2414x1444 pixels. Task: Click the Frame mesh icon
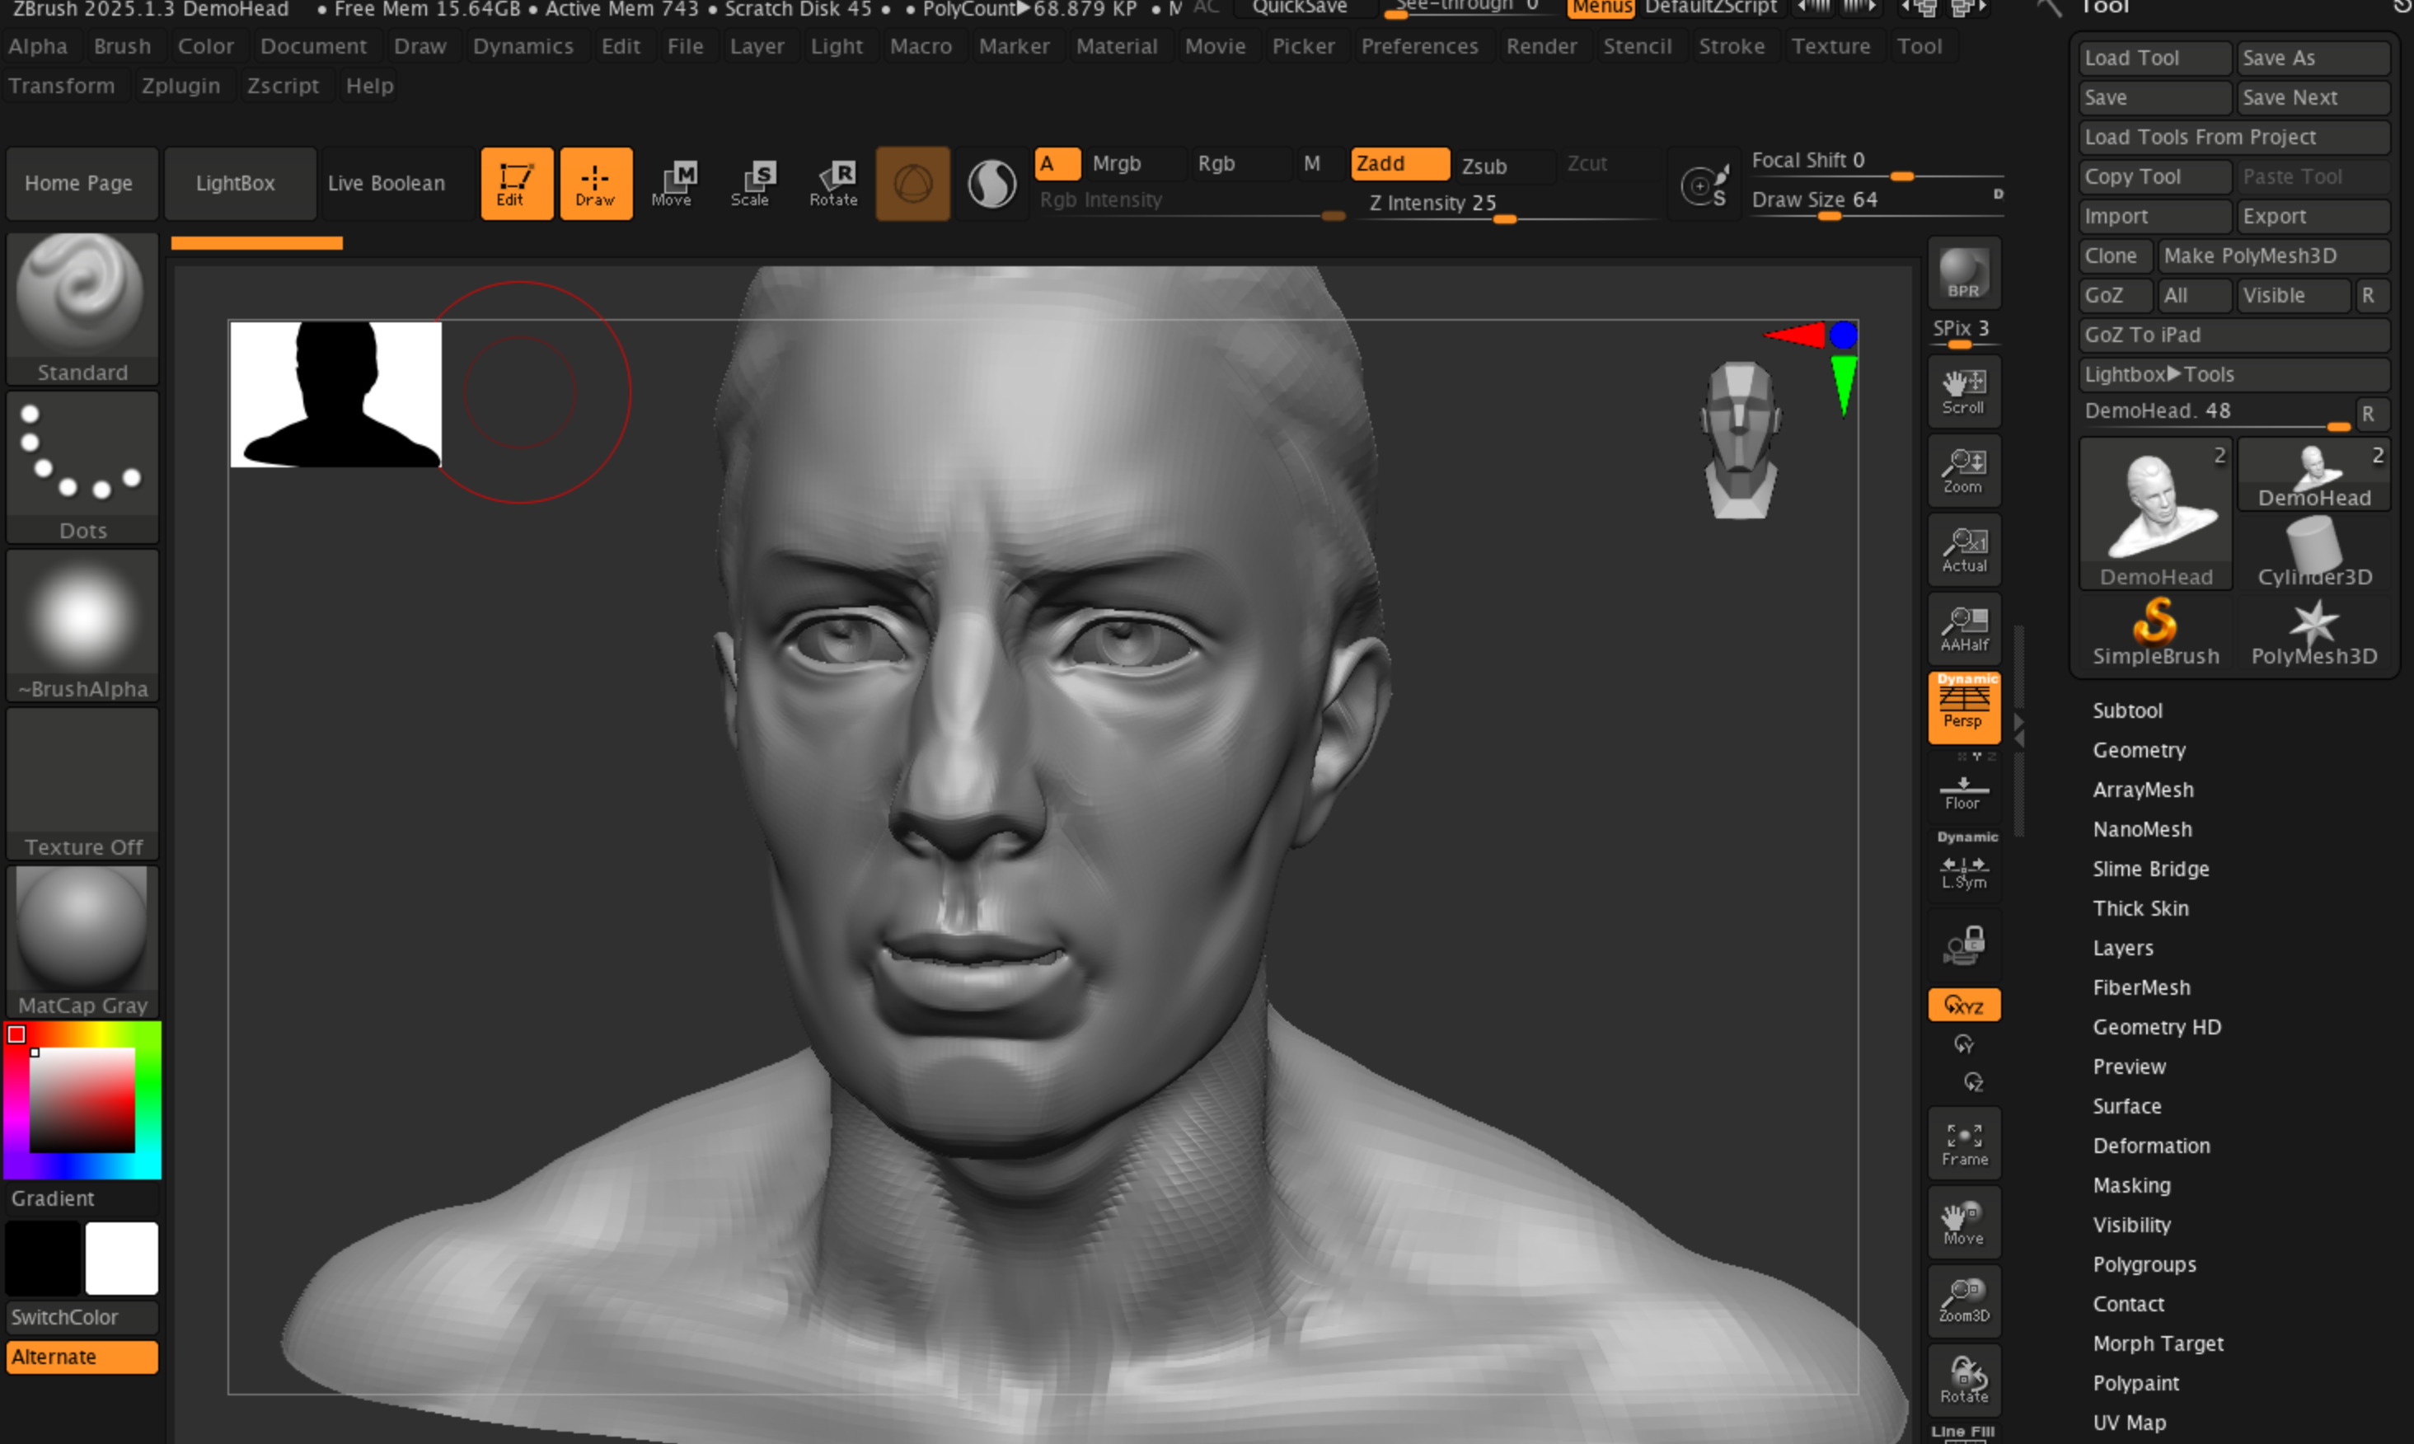pyautogui.click(x=1963, y=1143)
